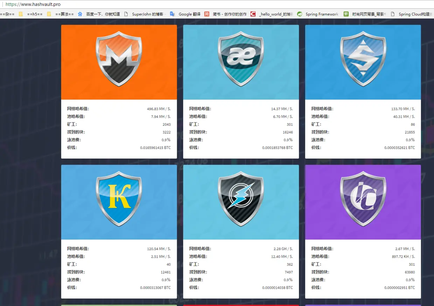Select the miner count 86
This screenshot has width=434, height=306.
point(413,124)
